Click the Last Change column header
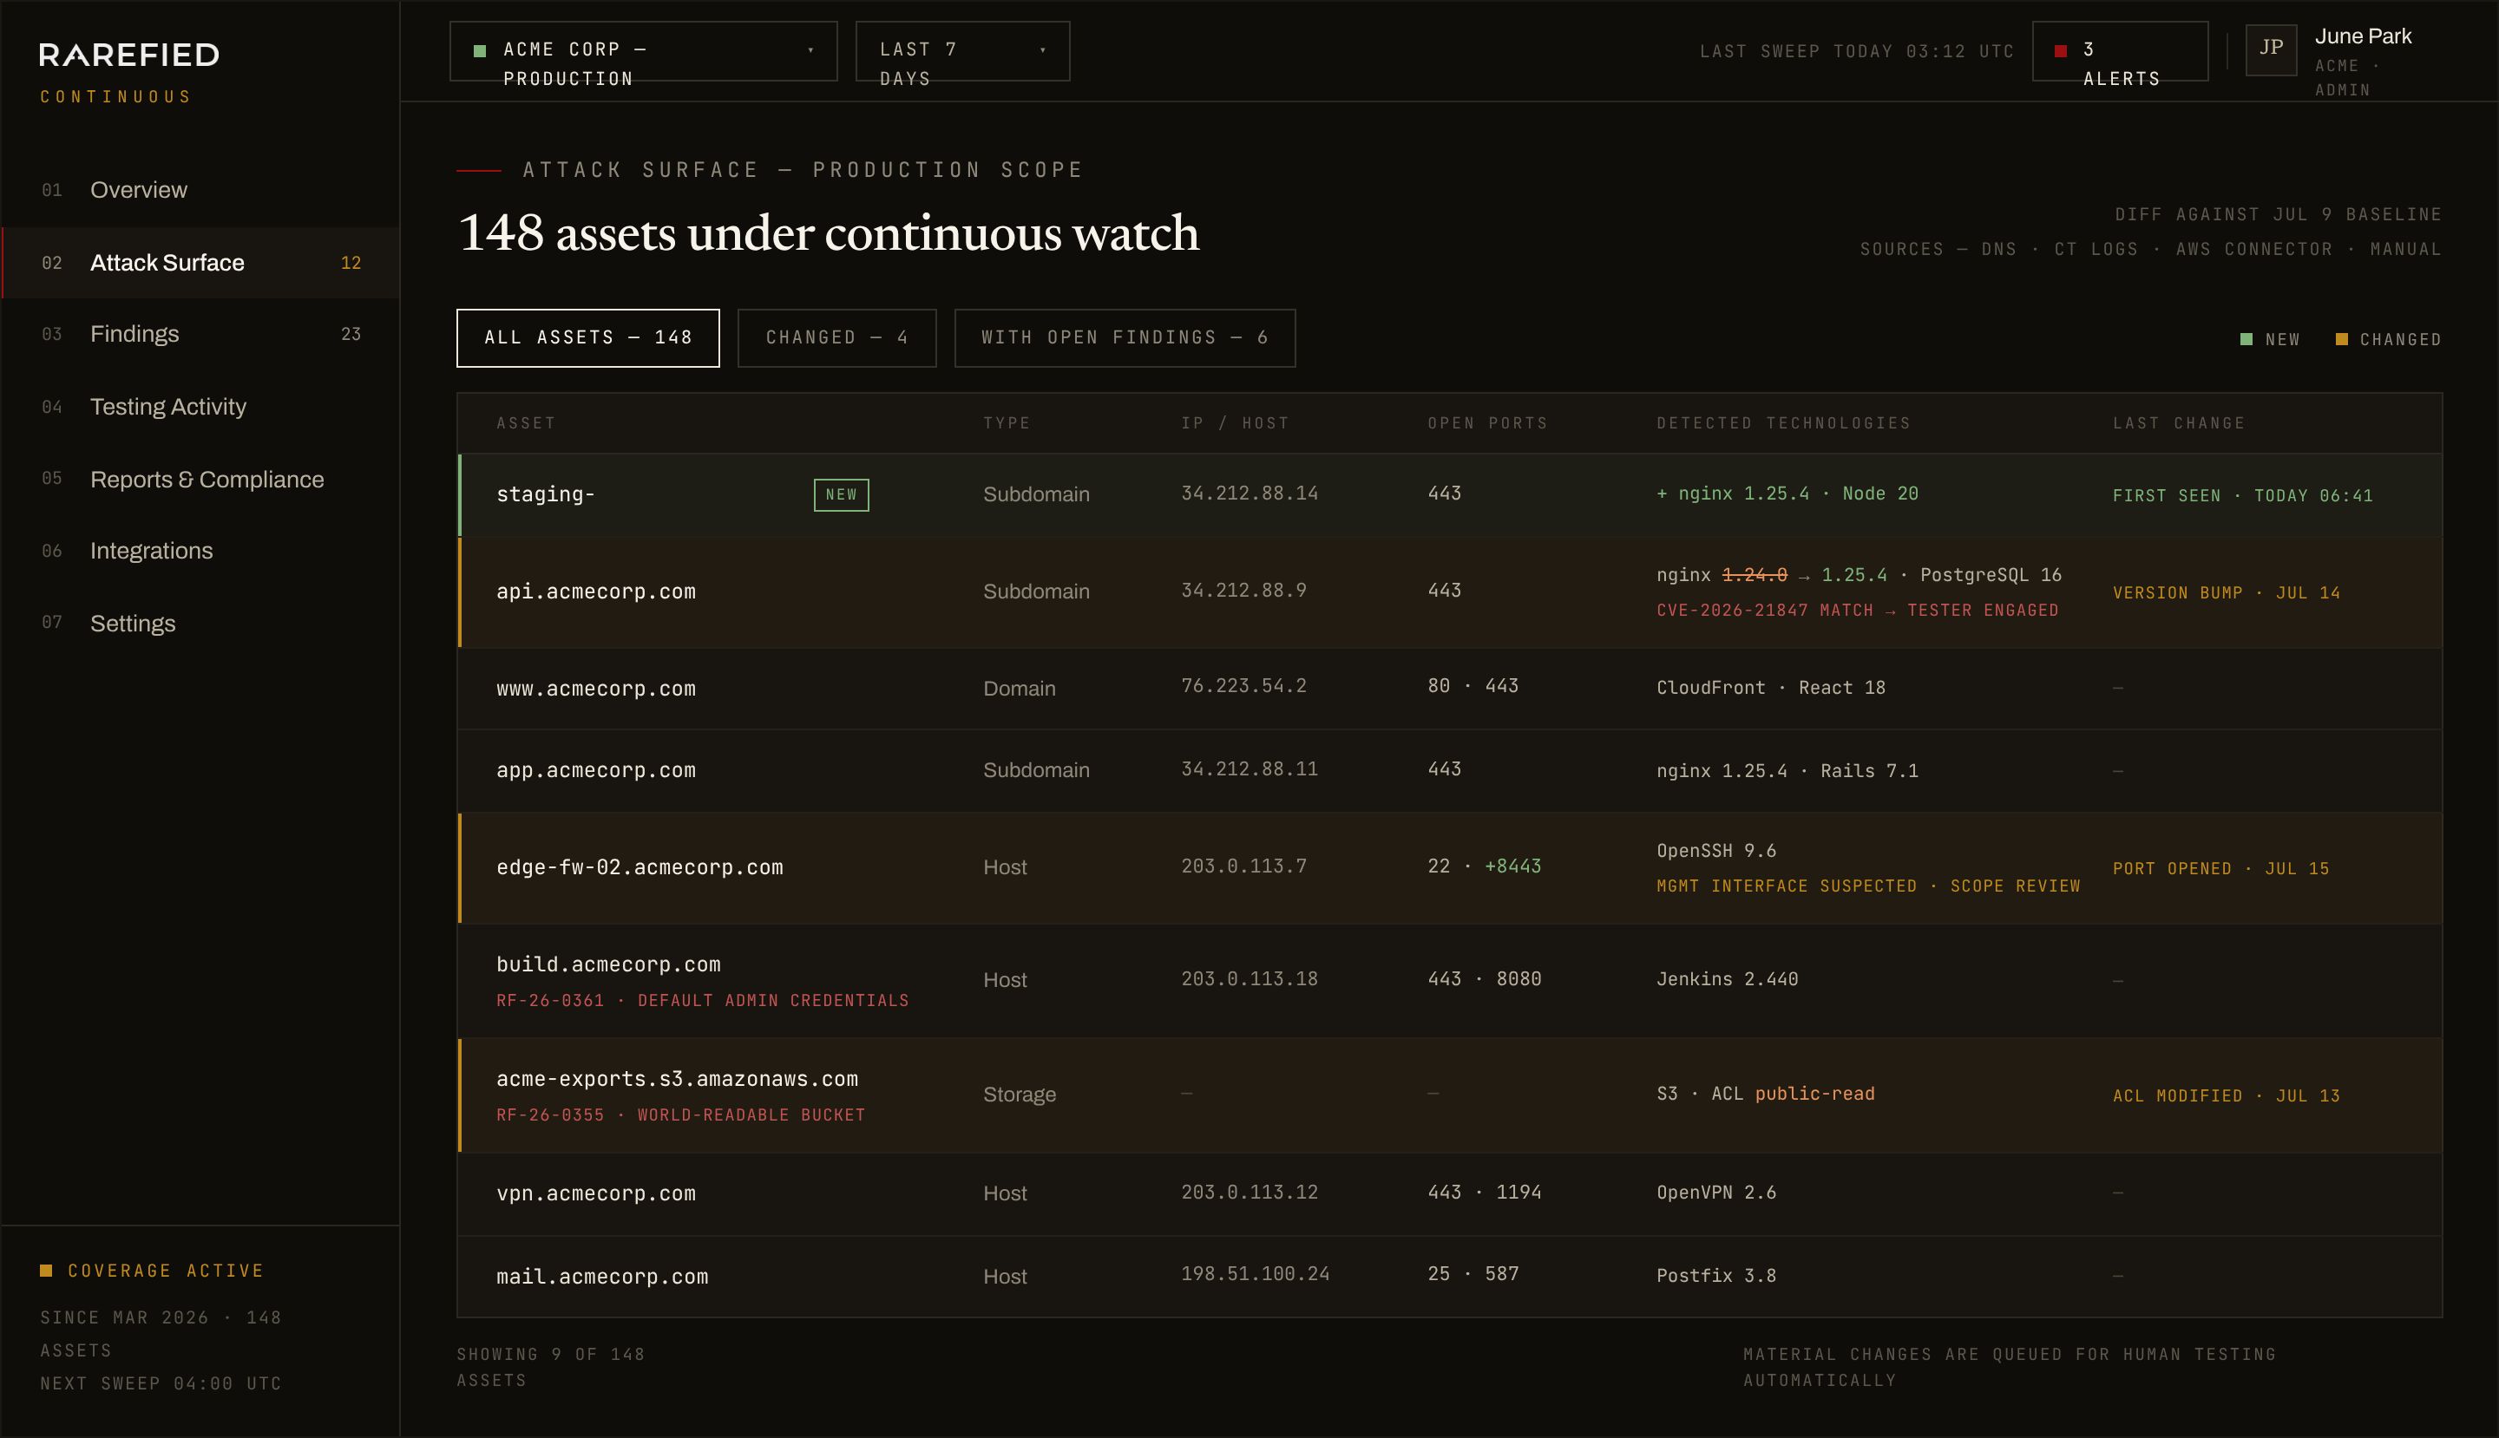The image size is (2499, 1438). click(2179, 422)
